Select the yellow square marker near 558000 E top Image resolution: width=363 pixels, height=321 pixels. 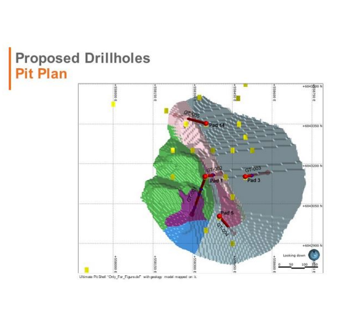tap(113, 104)
